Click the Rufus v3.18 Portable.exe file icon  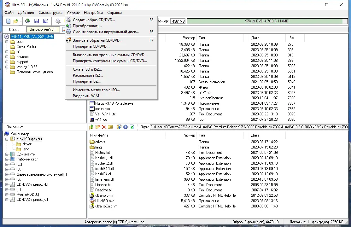tap(92, 103)
